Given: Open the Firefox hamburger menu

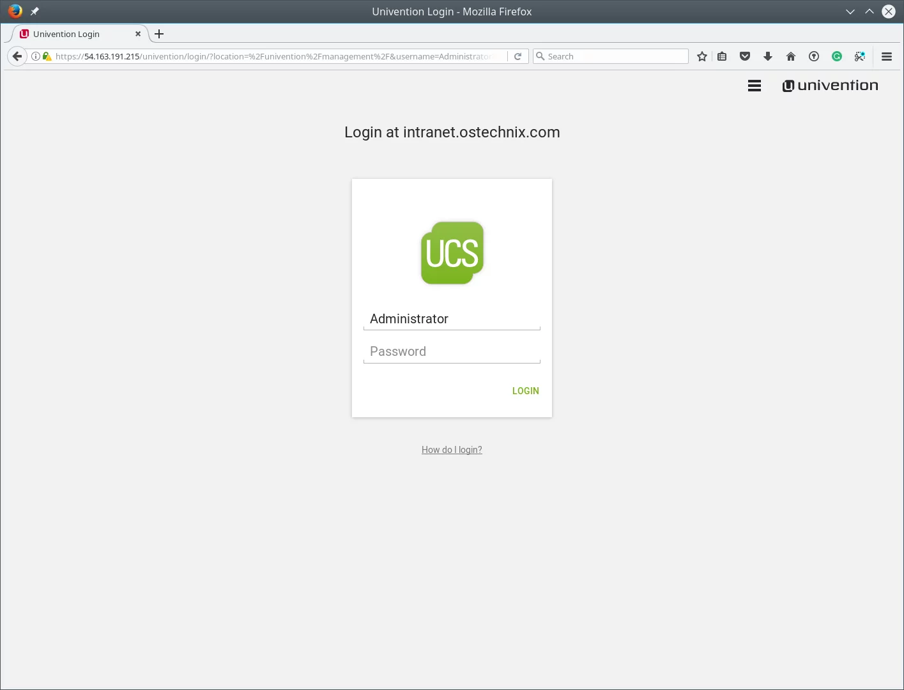Looking at the screenshot, I should tap(887, 56).
